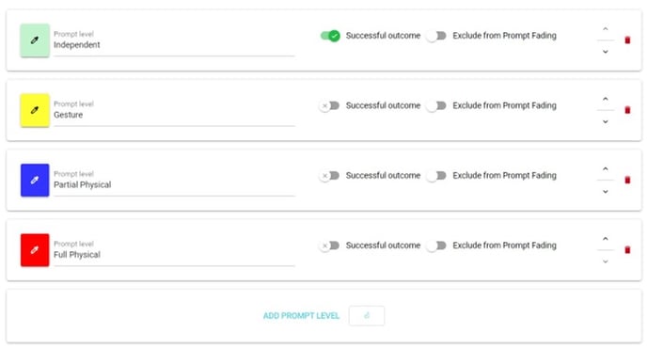
Task: Edit the Gesture prompt level name field
Action: pos(174,115)
